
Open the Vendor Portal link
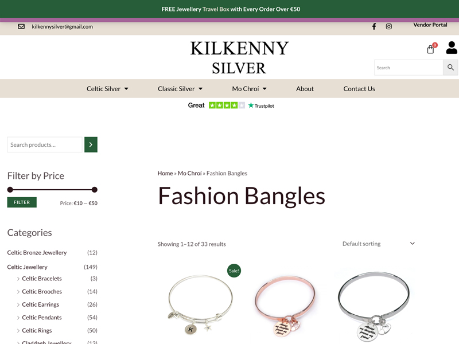click(430, 25)
